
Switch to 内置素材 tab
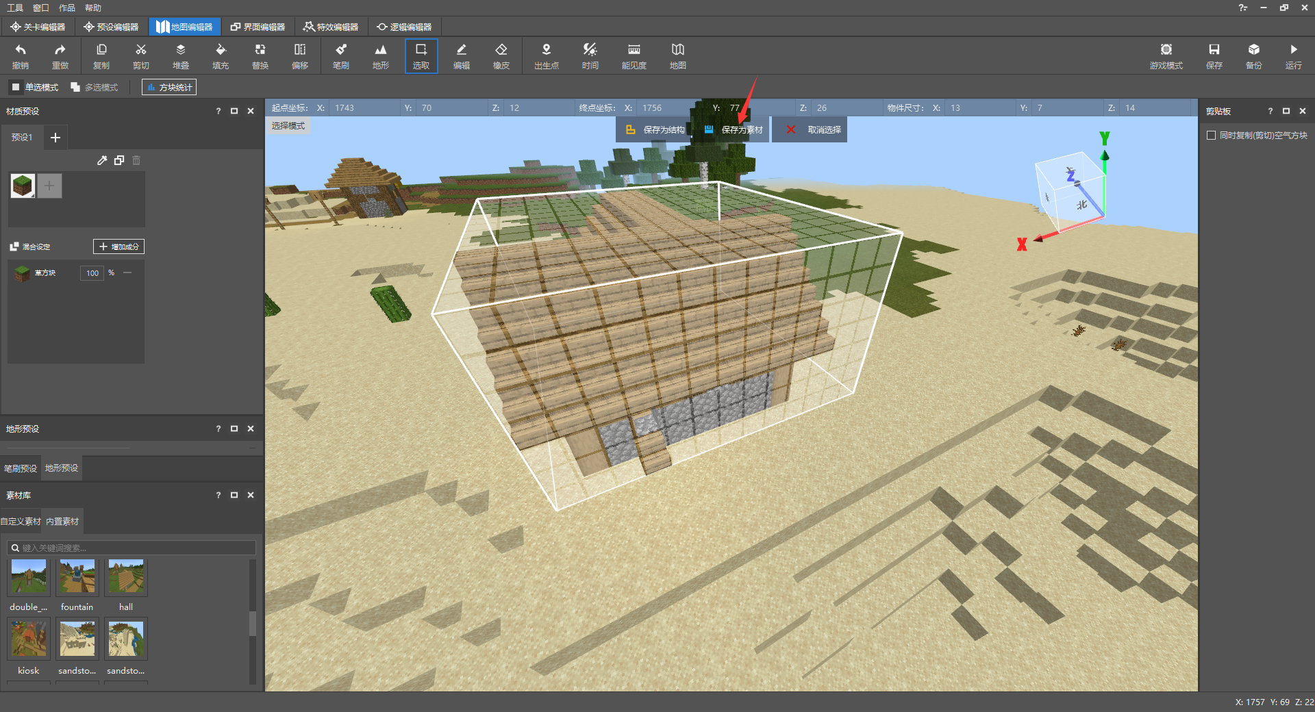pos(62,522)
